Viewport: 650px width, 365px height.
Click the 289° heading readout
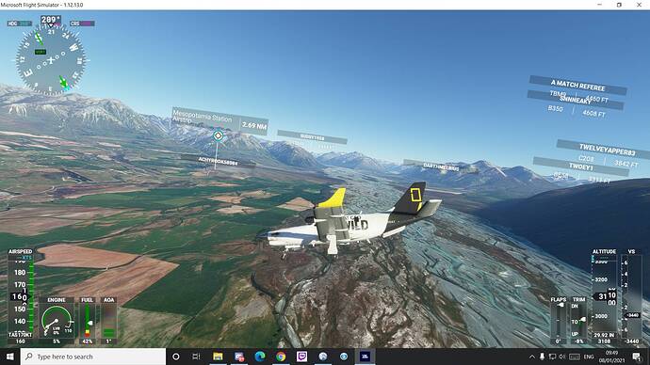click(x=51, y=20)
